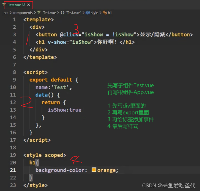Click the orange value on line 21
The width and height of the screenshot is (200, 191).
[106, 170]
